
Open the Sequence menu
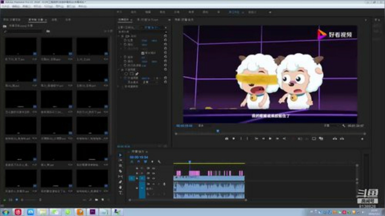(37, 6)
